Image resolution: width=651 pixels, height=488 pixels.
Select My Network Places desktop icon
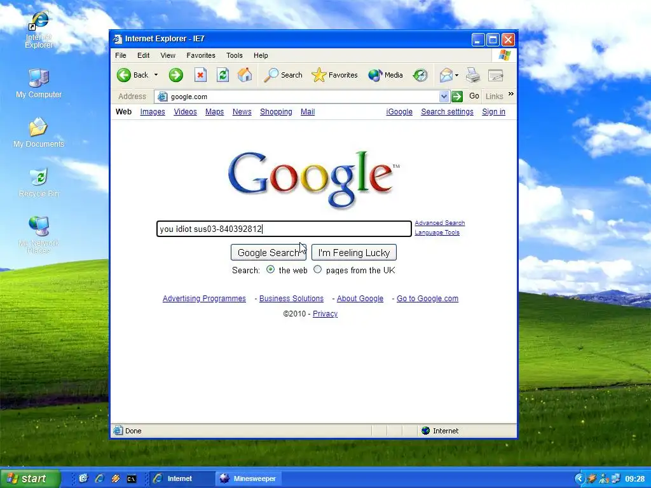tap(39, 235)
